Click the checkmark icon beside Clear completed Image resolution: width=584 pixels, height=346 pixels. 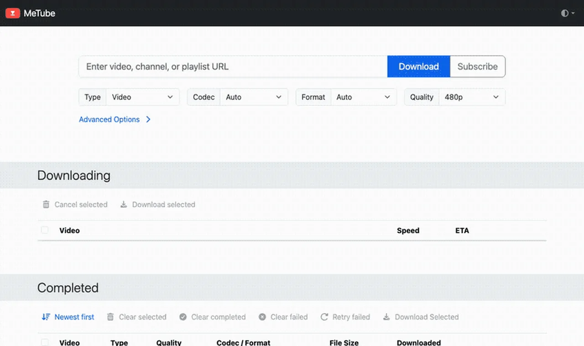coord(183,317)
